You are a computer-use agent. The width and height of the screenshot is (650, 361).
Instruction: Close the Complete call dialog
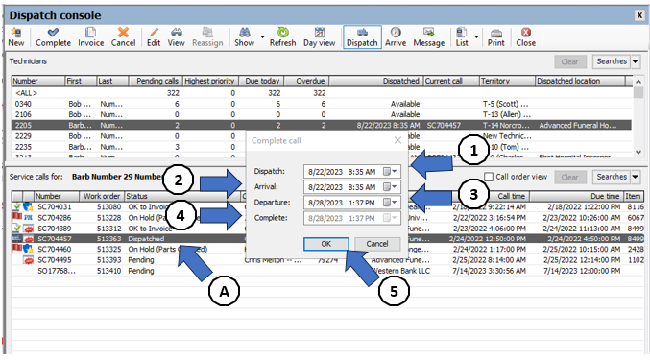pos(397,140)
